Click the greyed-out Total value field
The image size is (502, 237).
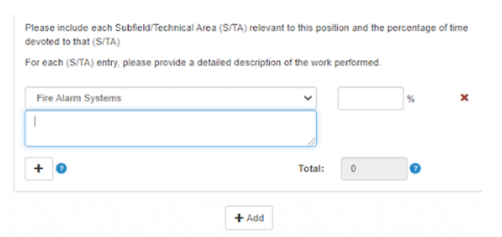coord(374,169)
